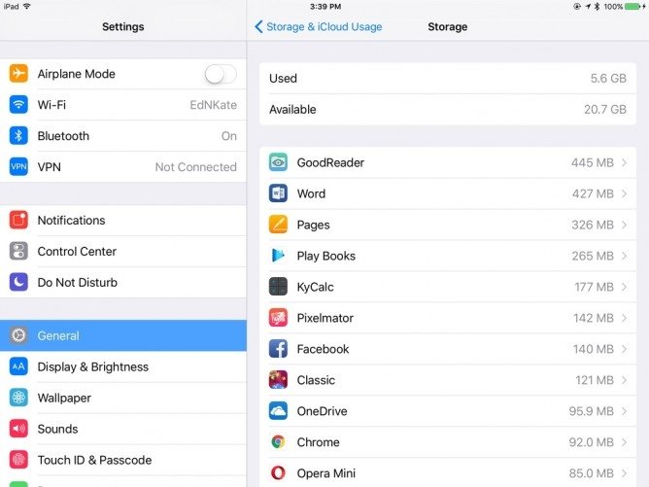Screen dimensions: 649x487
Task: Open Display & Brightness settings
Action: coord(123,366)
